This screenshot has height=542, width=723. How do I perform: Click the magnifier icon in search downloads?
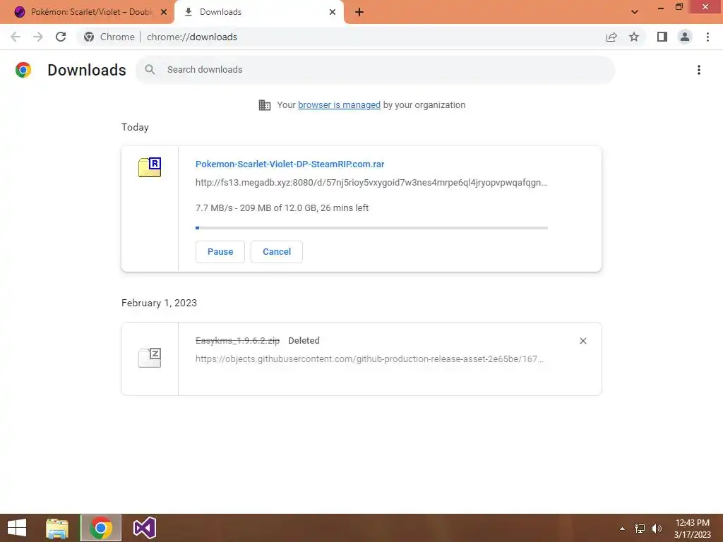tap(150, 70)
